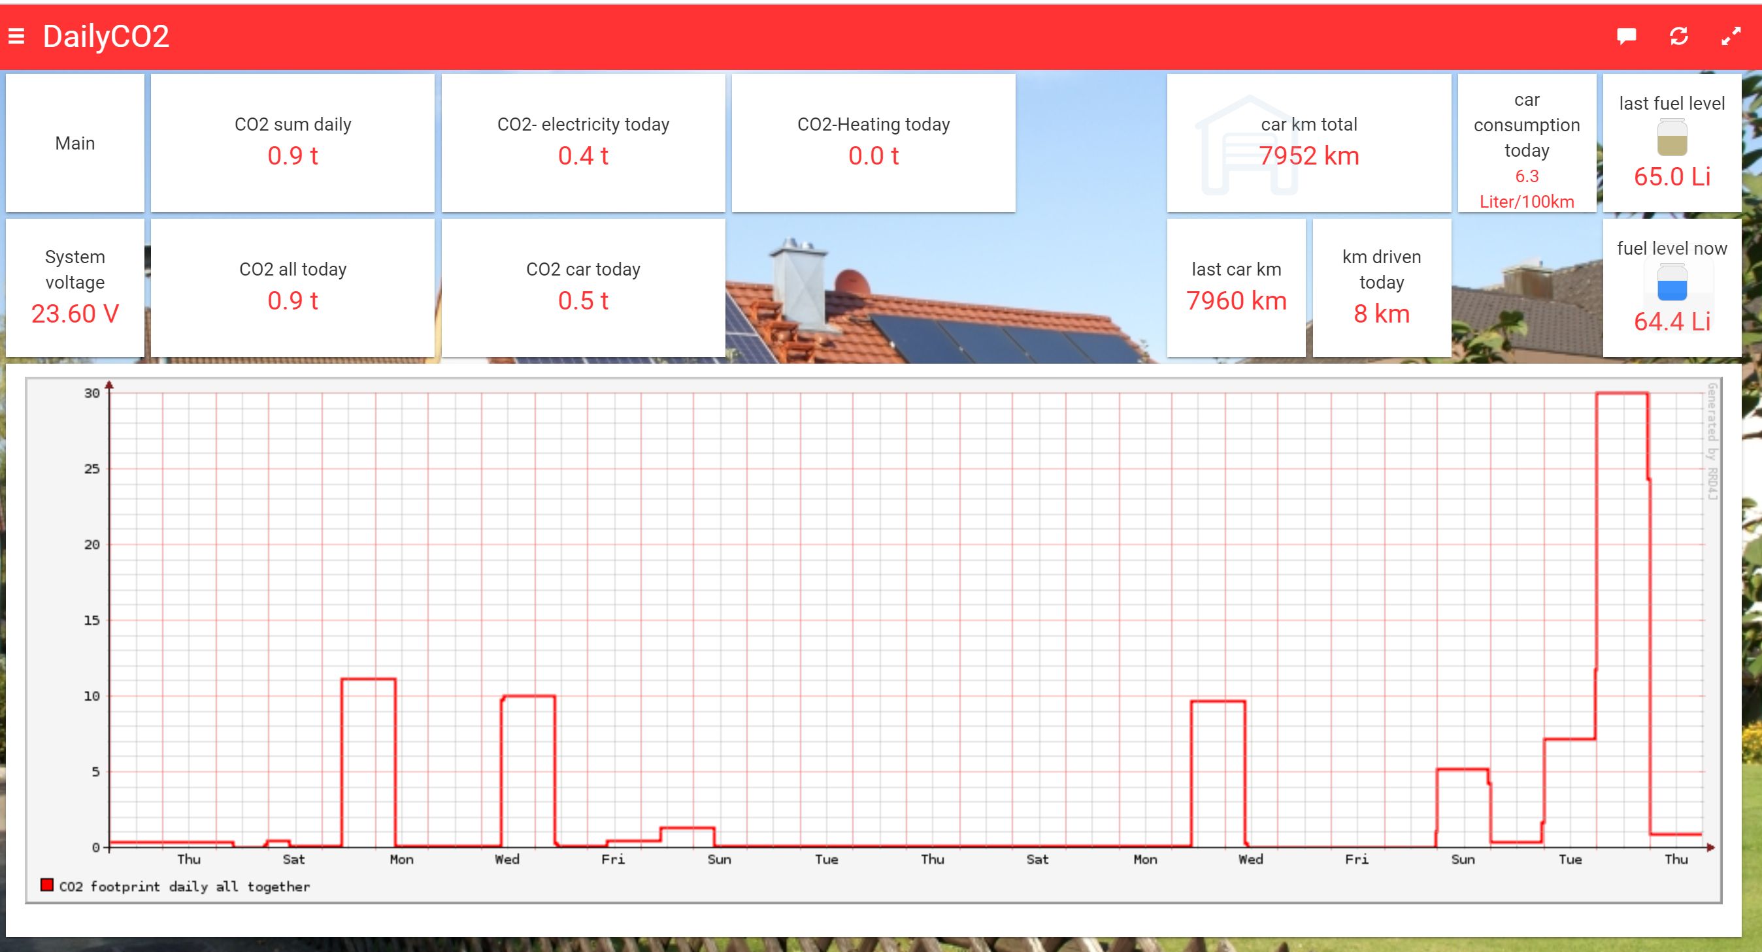Image resolution: width=1762 pixels, height=952 pixels.
Task: Click the DailyCO2 page title
Action: (106, 36)
